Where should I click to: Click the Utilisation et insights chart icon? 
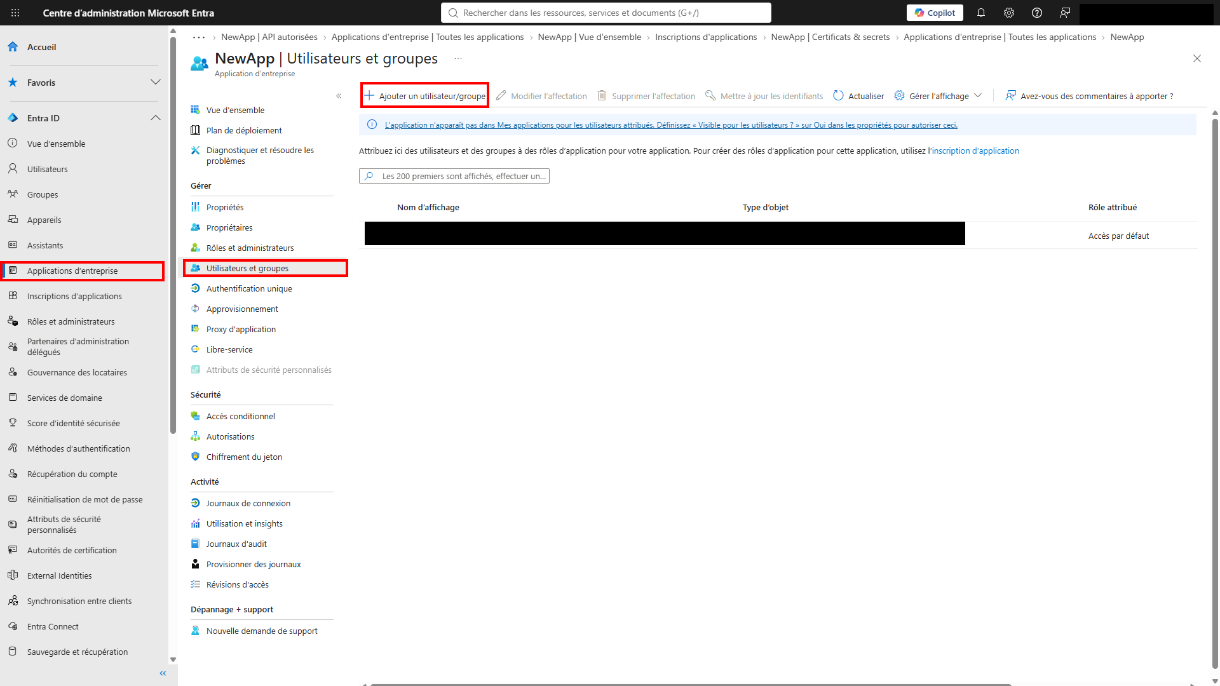[x=196, y=523]
